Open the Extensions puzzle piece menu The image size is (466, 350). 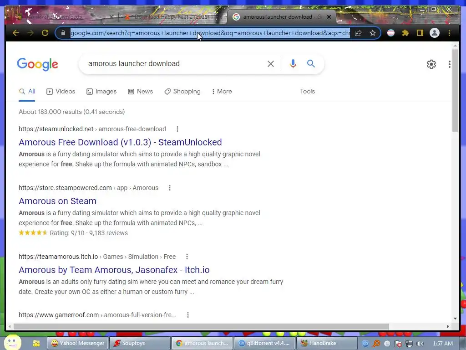[x=405, y=33]
